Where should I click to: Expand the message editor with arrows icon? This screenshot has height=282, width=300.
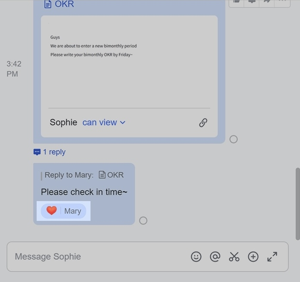[x=272, y=257]
